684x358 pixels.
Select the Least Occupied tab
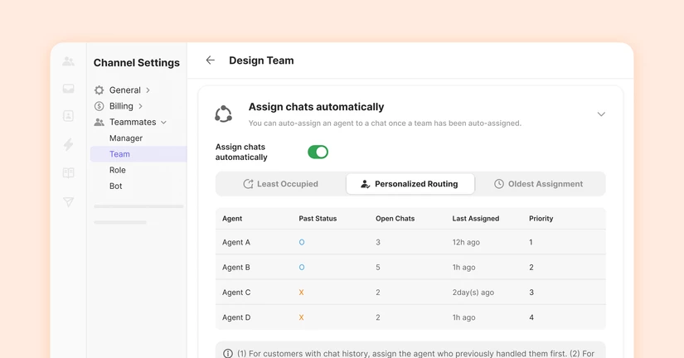click(x=281, y=184)
